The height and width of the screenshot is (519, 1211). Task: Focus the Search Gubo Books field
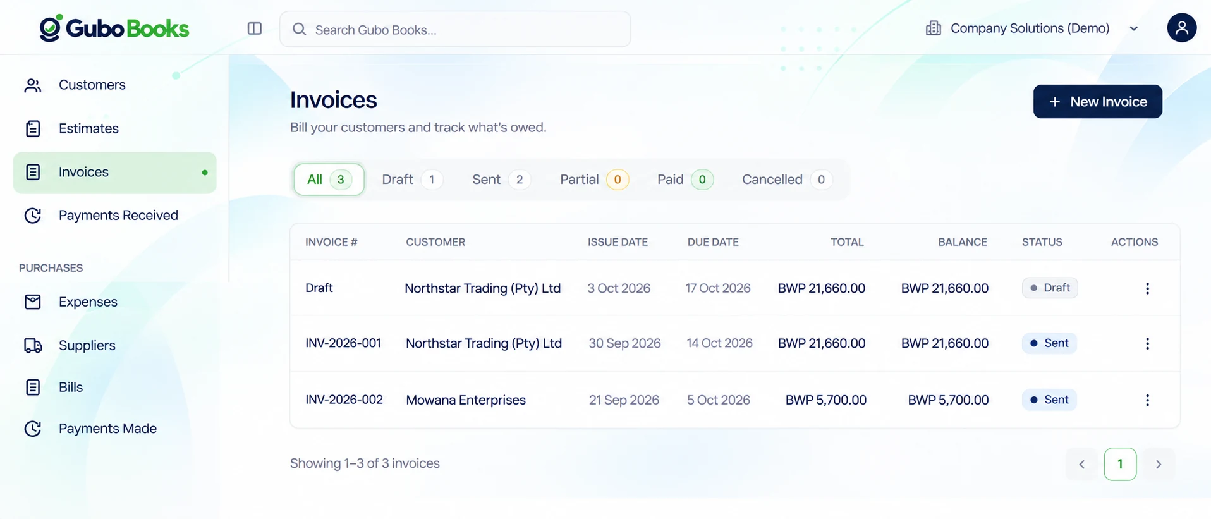(x=455, y=29)
